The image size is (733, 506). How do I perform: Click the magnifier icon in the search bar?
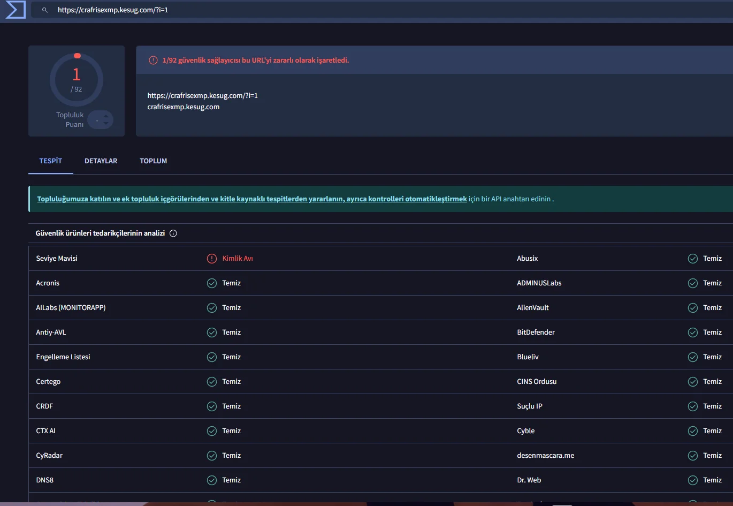(45, 10)
